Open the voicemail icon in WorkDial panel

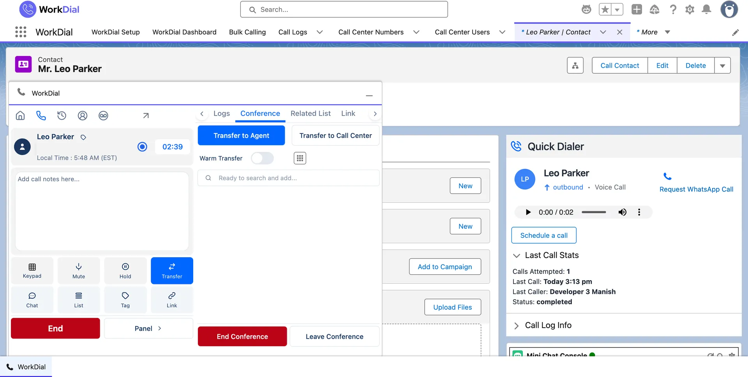point(103,116)
